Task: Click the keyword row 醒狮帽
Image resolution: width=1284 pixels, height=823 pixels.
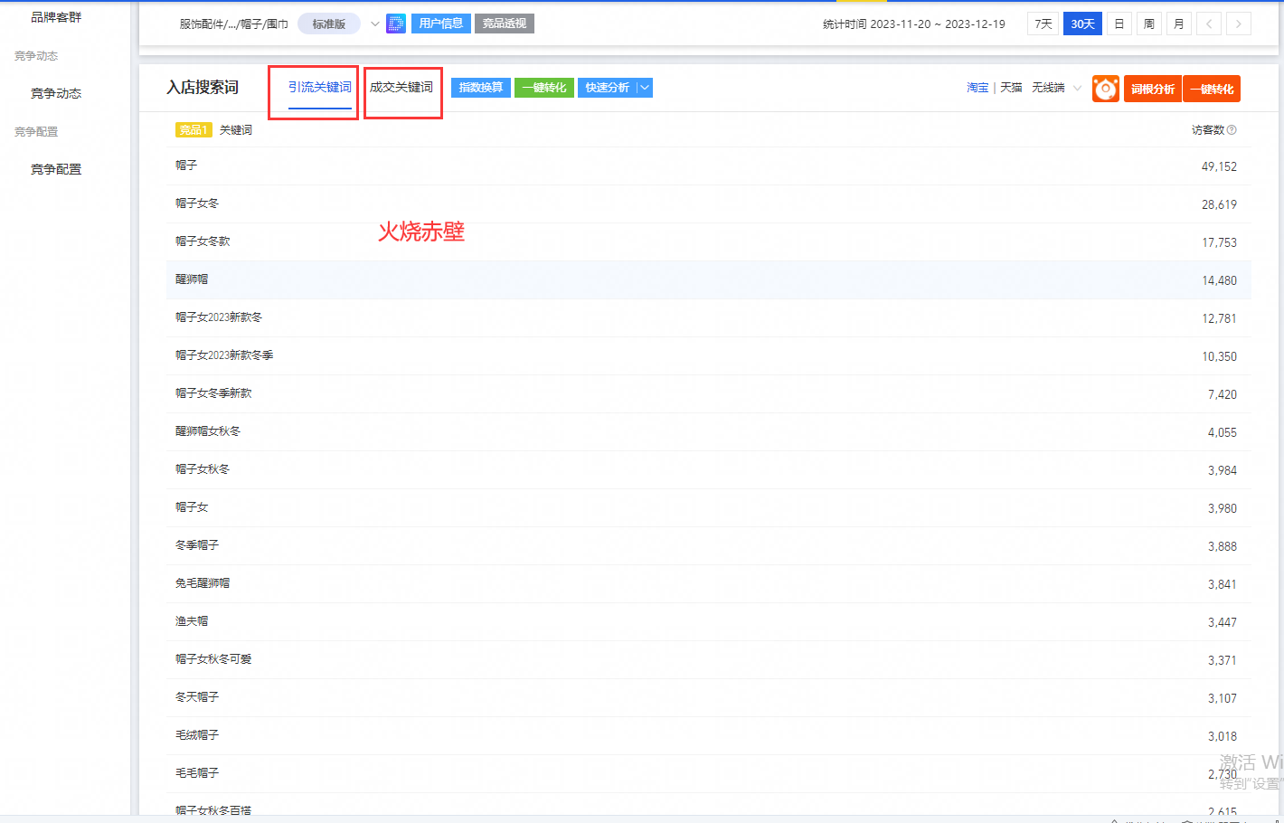Action: pos(709,279)
